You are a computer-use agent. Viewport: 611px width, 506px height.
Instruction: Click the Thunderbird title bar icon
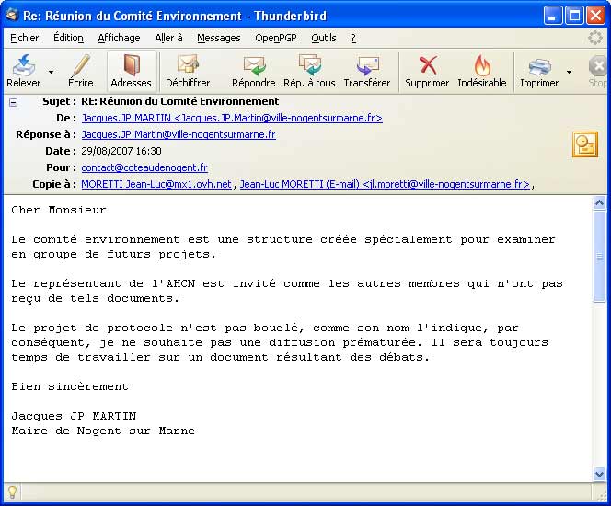tap(12, 16)
